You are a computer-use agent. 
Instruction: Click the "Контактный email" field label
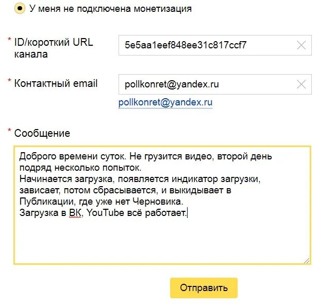point(56,83)
